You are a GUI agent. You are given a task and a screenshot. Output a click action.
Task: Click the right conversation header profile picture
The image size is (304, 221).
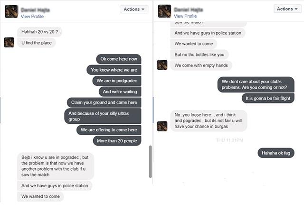click(164, 11)
